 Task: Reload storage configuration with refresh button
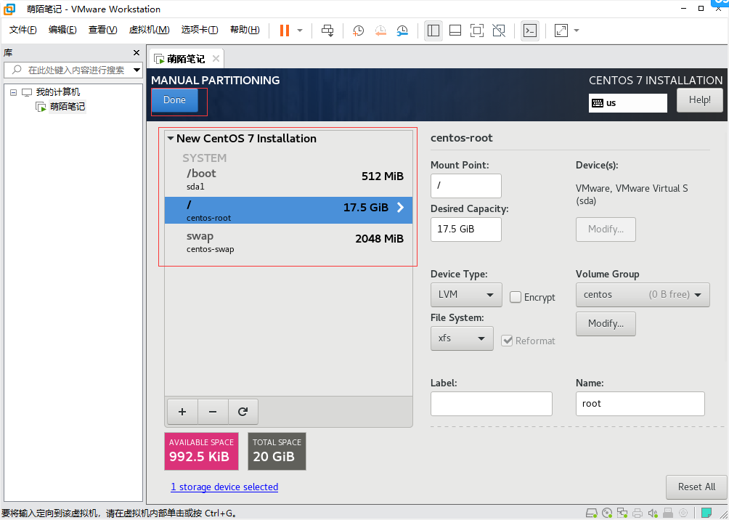(243, 412)
